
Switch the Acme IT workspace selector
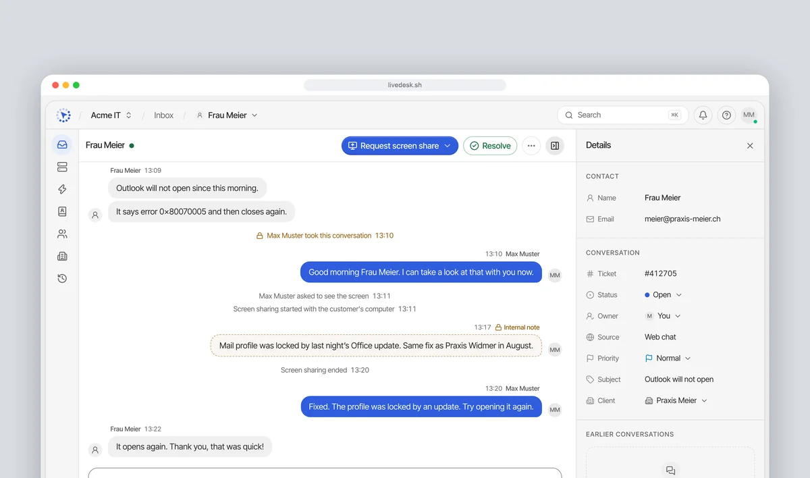[111, 115]
